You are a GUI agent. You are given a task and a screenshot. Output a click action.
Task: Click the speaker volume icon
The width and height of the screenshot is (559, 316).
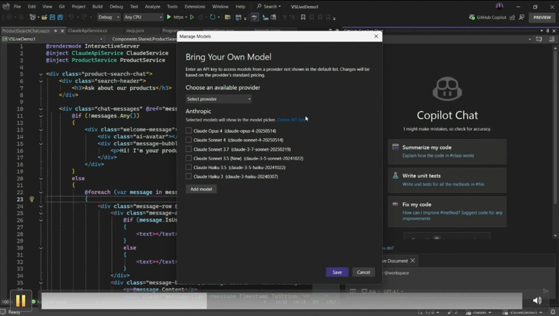coord(537,300)
